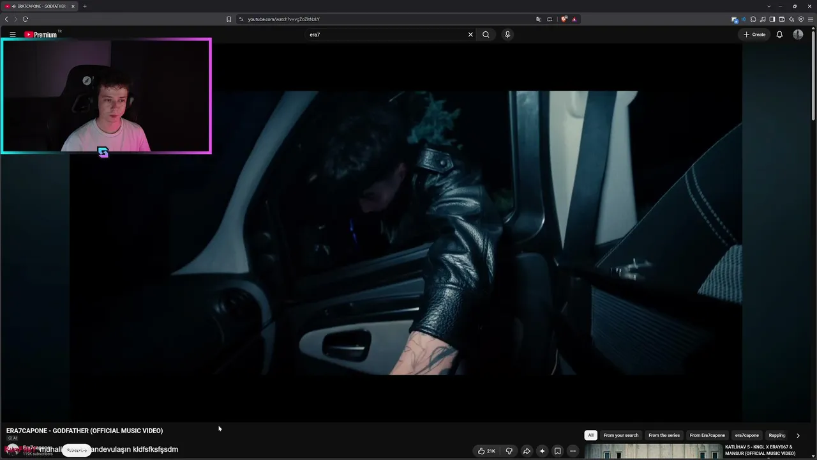The height and width of the screenshot is (460, 817).
Task: Mute the tab via its speaker icon
Action: click(12, 6)
